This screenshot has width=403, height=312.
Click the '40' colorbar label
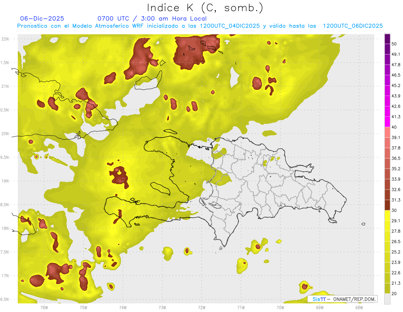[x=394, y=127]
